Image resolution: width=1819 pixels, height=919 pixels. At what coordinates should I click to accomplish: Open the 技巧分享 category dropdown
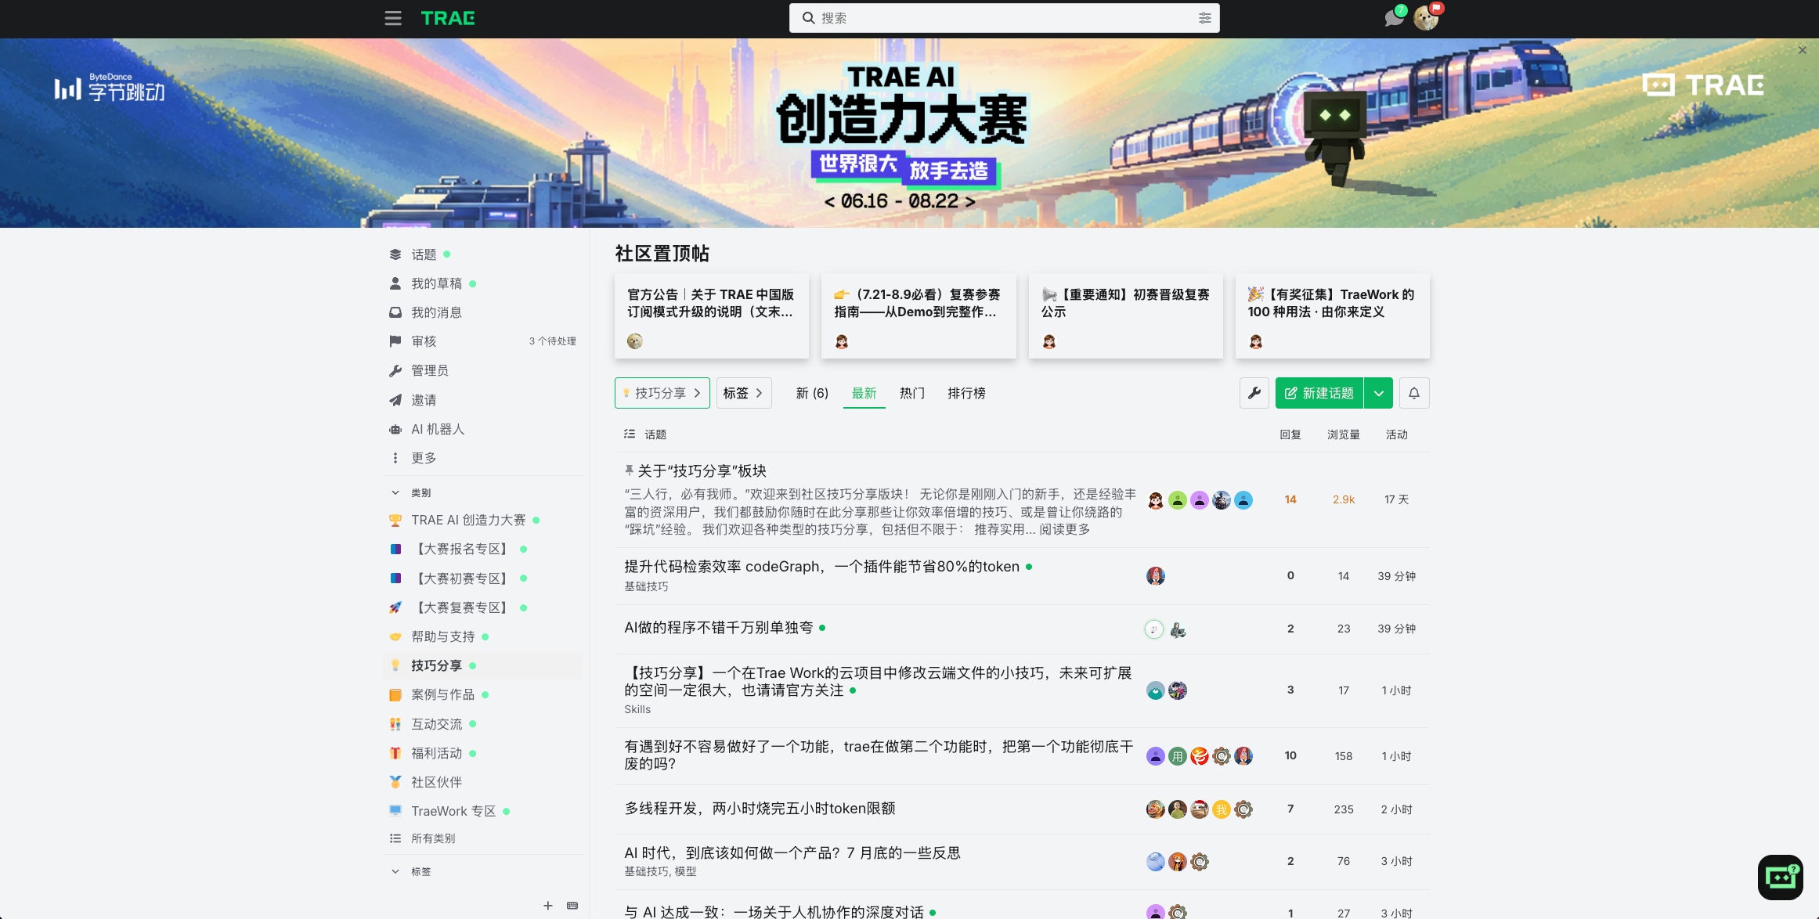point(662,393)
